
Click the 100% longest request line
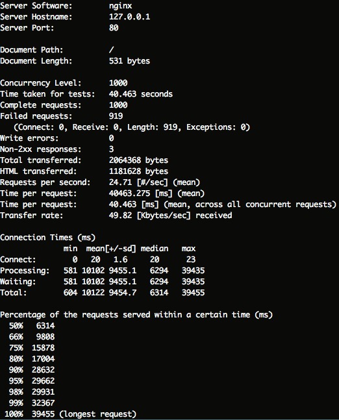[71, 414]
